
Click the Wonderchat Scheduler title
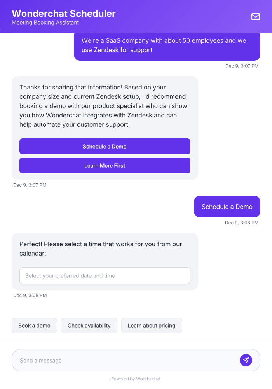(x=64, y=13)
